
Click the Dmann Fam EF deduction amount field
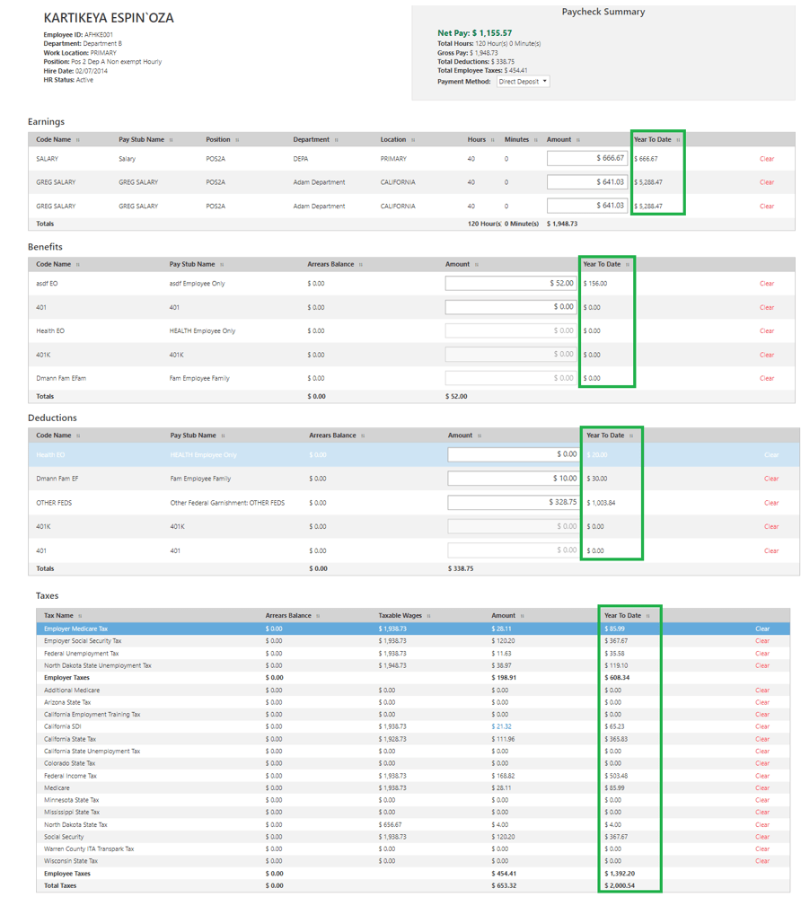pos(514,479)
